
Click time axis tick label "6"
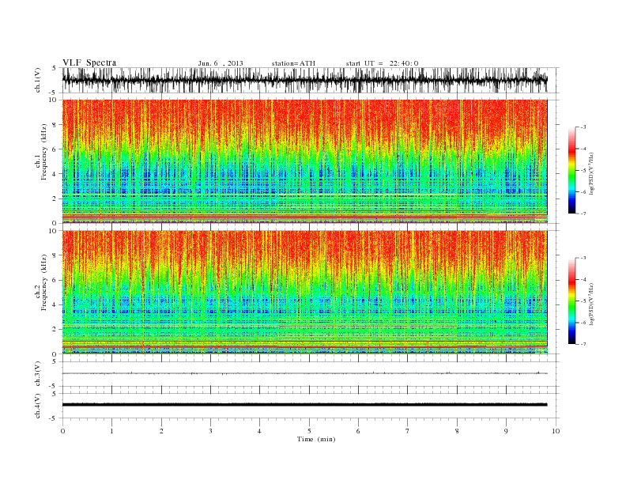(358, 431)
